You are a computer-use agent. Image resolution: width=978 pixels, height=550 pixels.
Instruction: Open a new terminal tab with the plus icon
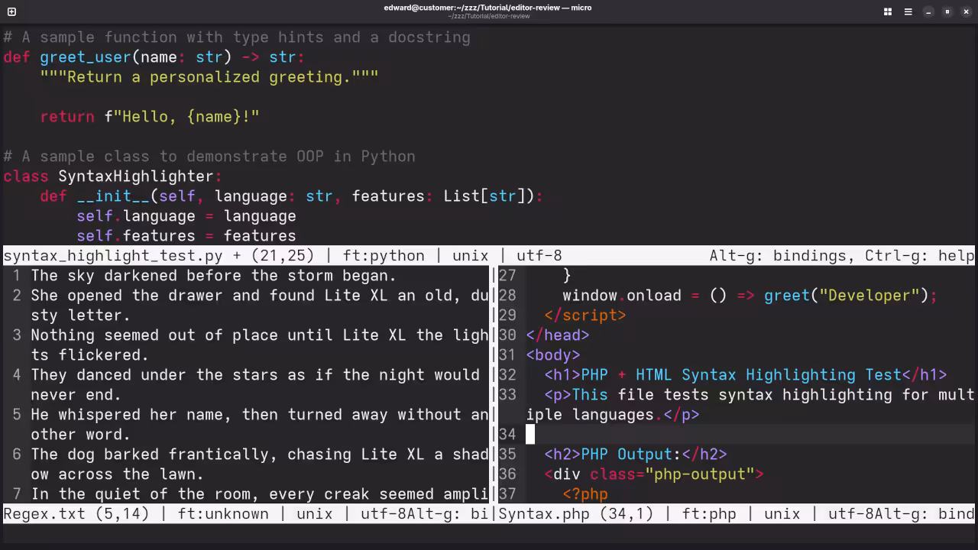pos(13,11)
